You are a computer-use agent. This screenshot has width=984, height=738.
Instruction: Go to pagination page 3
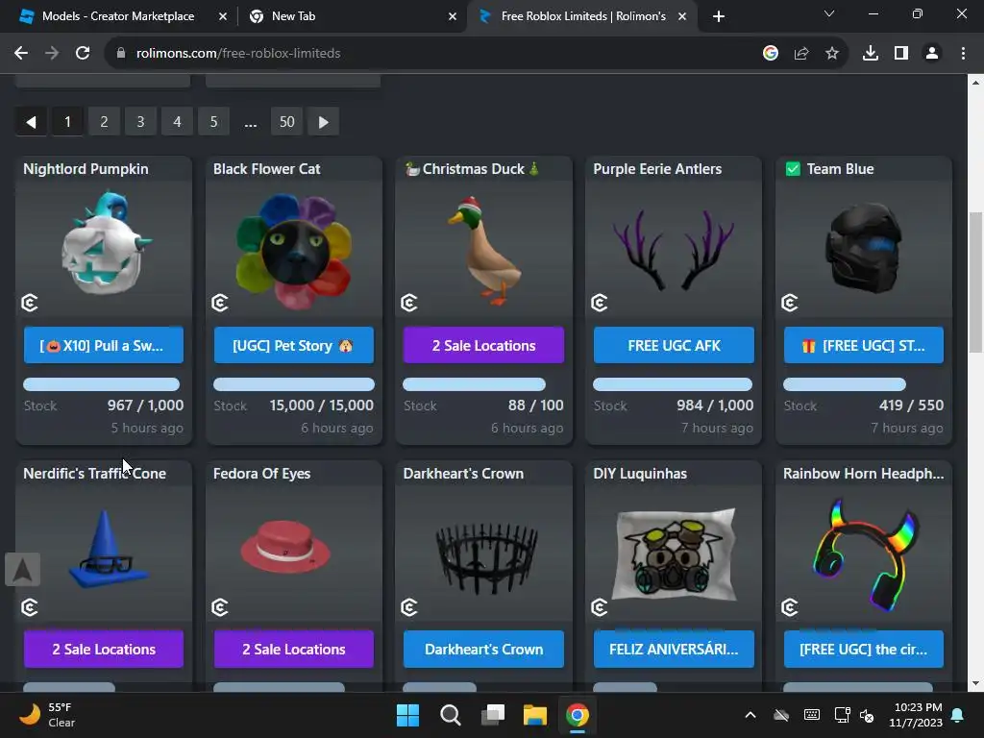click(x=140, y=122)
